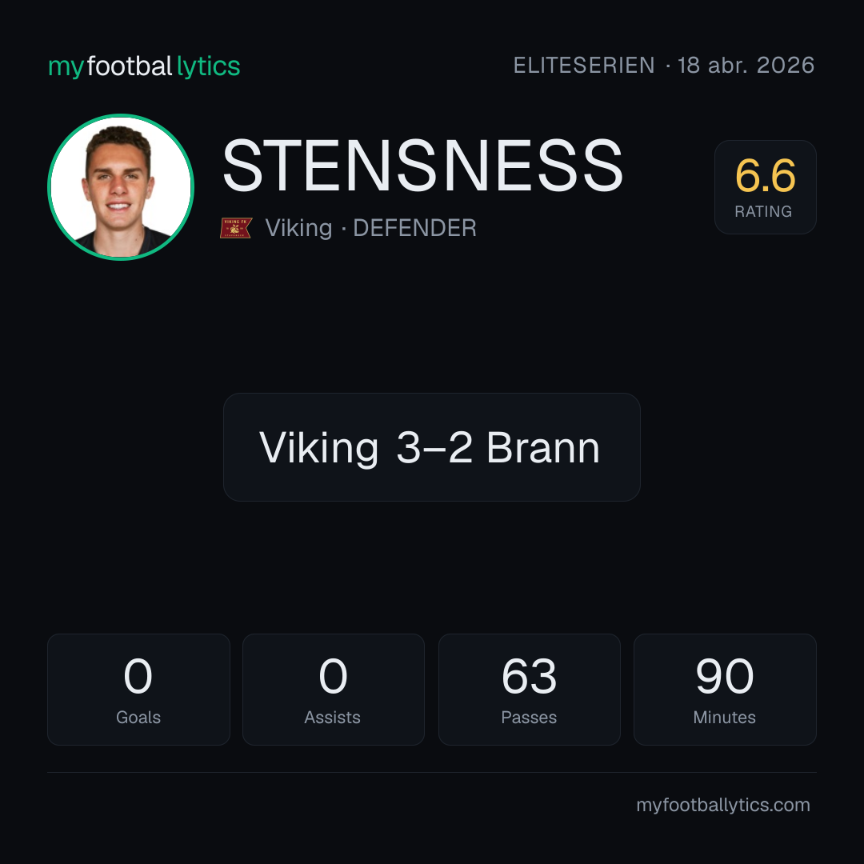Click the green ring around the portrait
This screenshot has height=864, width=864.
(121, 117)
